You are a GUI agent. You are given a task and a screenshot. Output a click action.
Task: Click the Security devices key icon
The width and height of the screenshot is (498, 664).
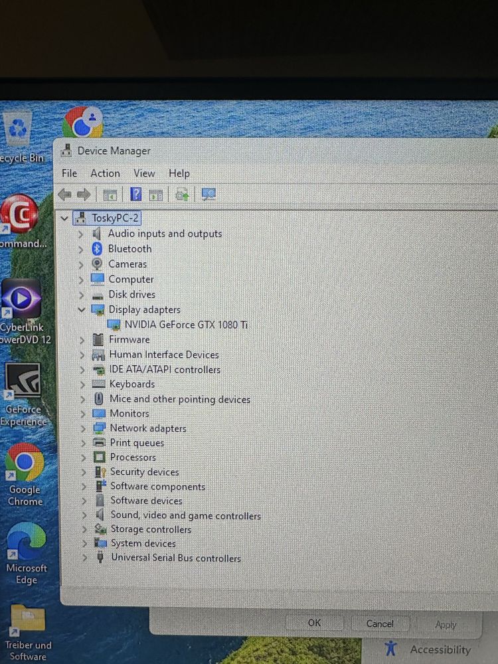(100, 471)
